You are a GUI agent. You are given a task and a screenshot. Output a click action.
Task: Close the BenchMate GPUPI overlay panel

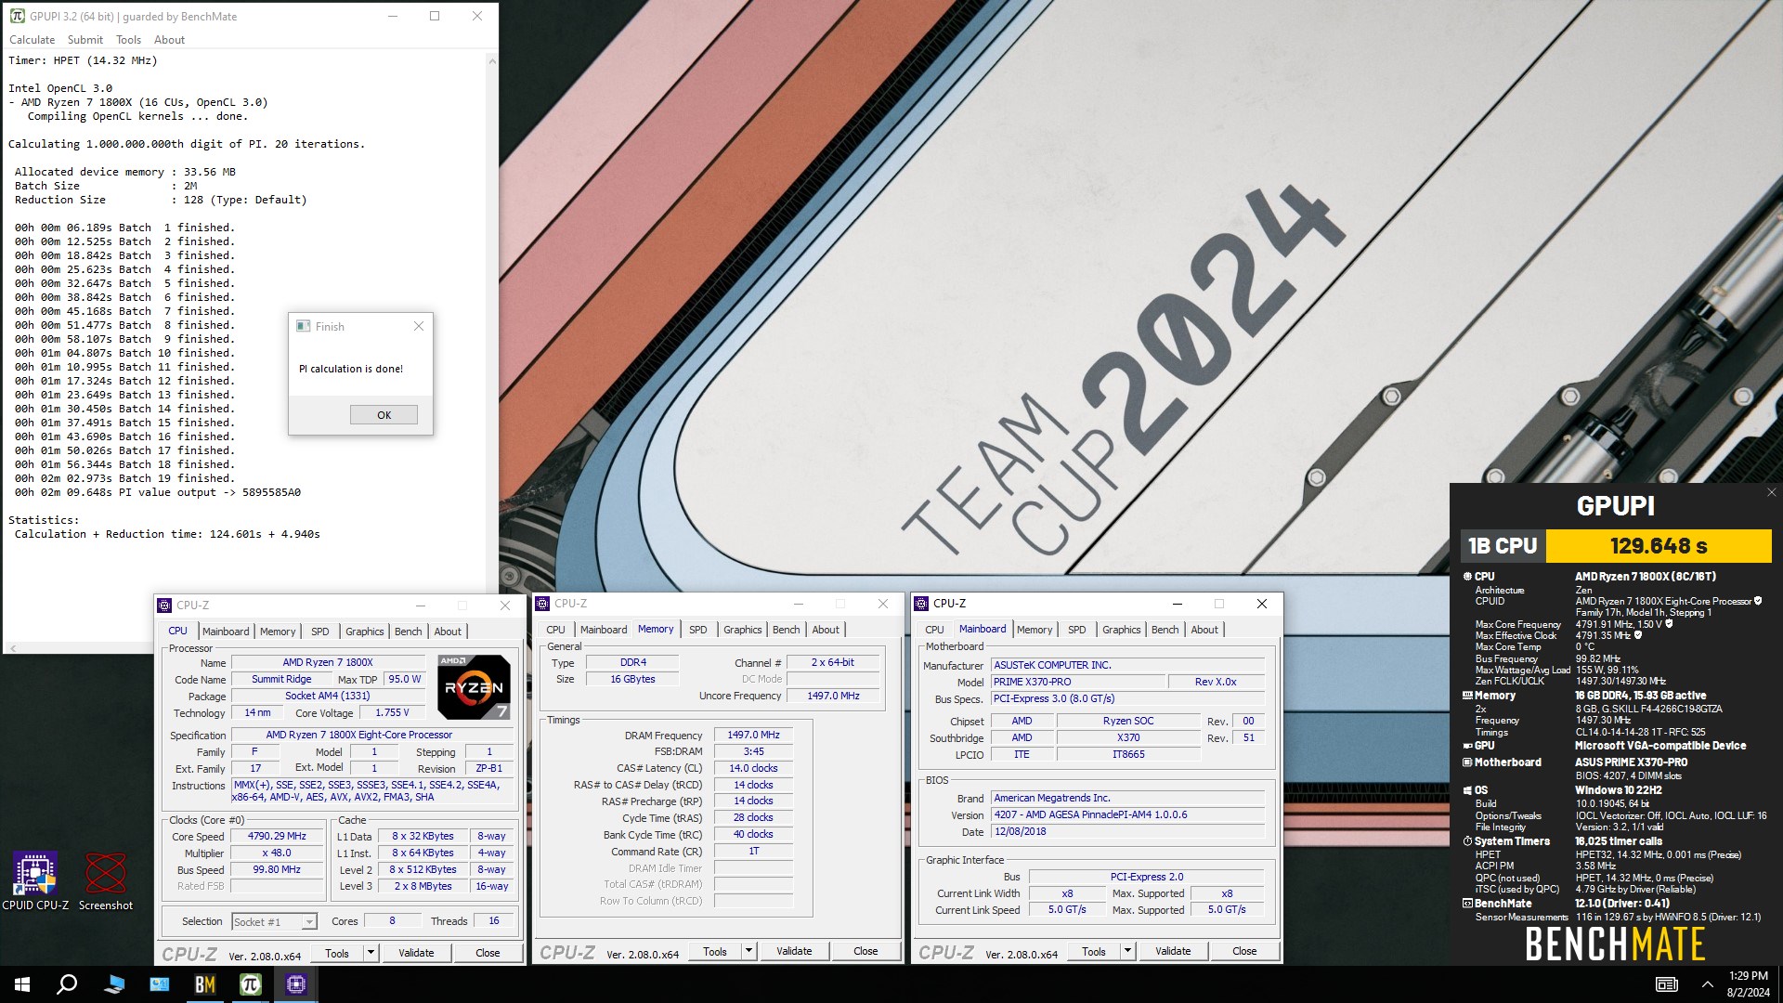point(1771,492)
